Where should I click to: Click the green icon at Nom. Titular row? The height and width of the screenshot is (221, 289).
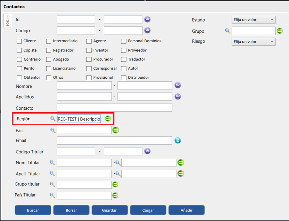[x=181, y=163]
